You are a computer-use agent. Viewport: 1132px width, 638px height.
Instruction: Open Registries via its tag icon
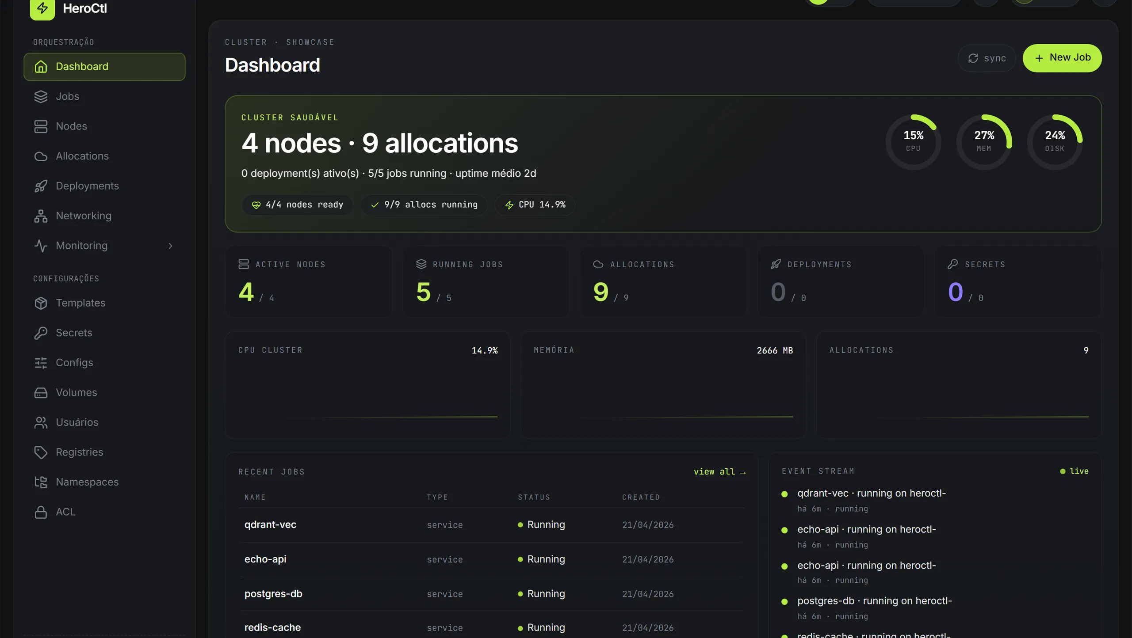[x=41, y=452]
